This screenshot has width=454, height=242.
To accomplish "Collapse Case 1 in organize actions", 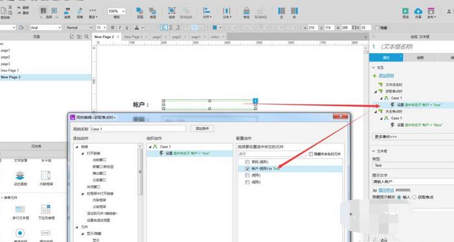I will [x=150, y=147].
